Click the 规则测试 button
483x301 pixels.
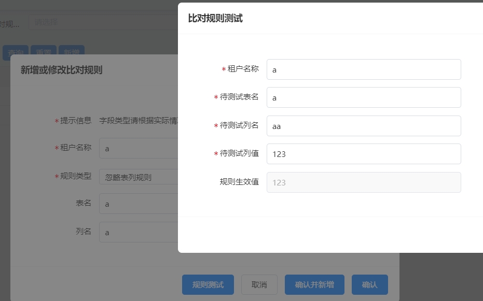coord(208,285)
